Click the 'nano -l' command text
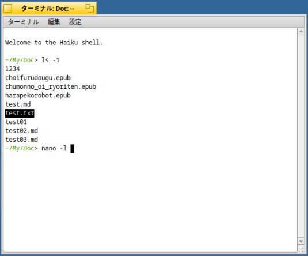This screenshot has height=256, width=308. [54, 148]
